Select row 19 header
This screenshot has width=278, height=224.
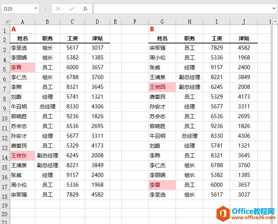pos(5,205)
